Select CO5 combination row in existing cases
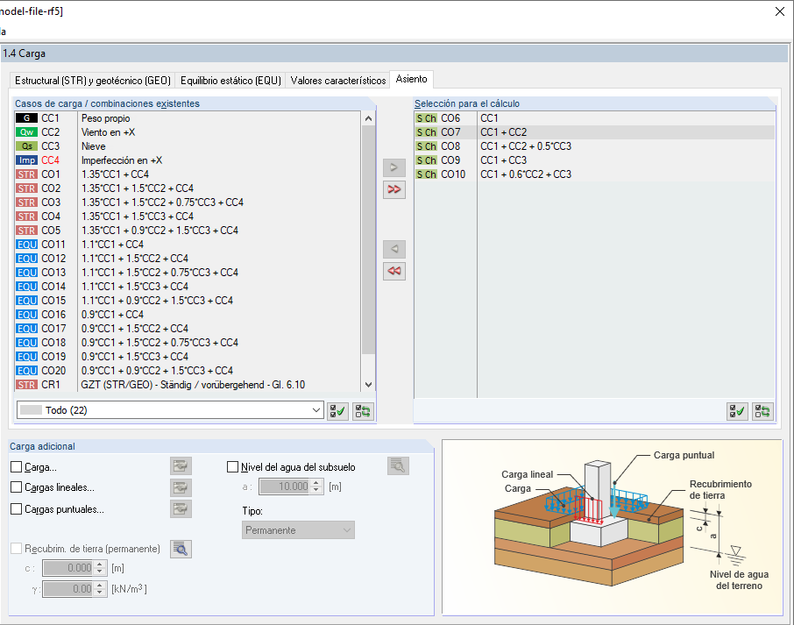This screenshot has height=625, width=794. (x=188, y=231)
